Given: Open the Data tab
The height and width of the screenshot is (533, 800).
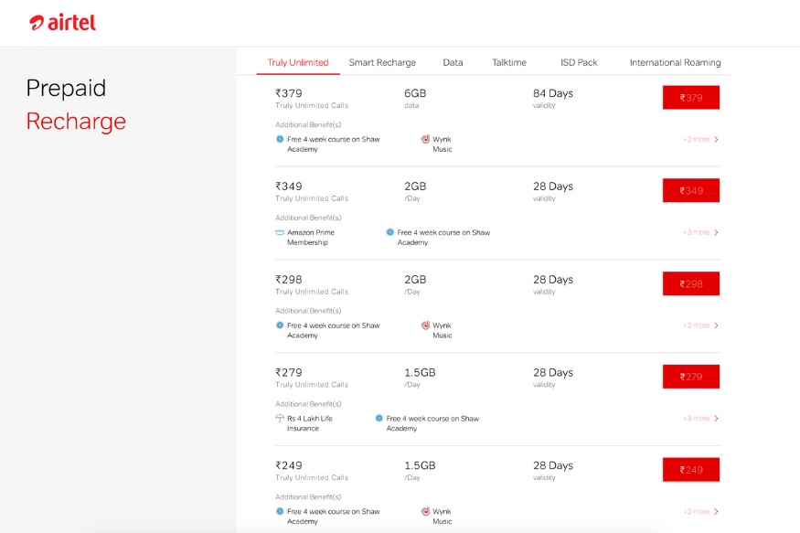Looking at the screenshot, I should pos(453,63).
